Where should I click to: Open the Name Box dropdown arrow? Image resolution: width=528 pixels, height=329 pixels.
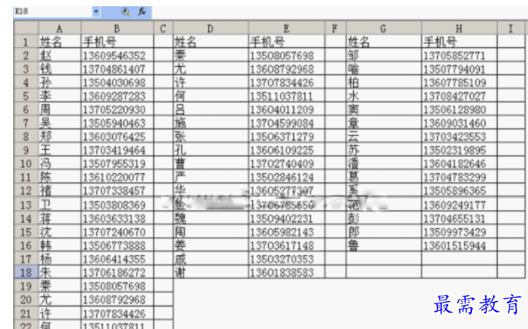96,12
